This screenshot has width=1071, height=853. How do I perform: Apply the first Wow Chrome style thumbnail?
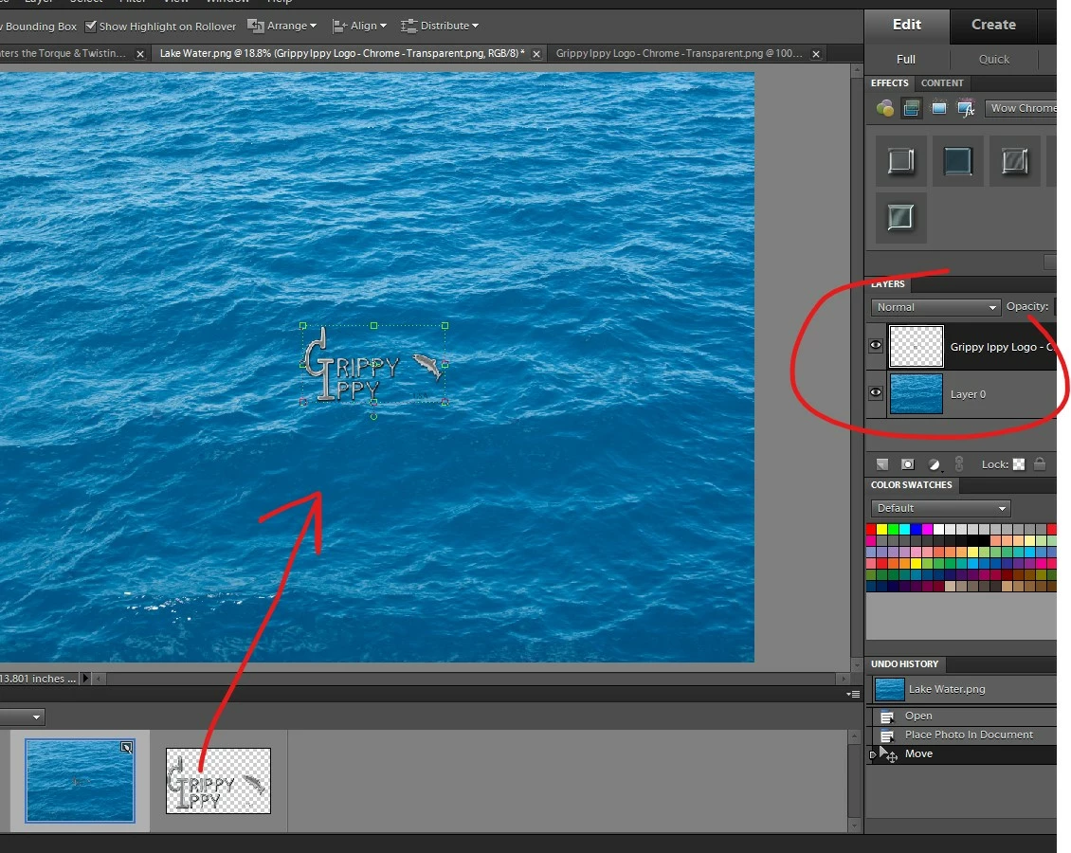(901, 161)
